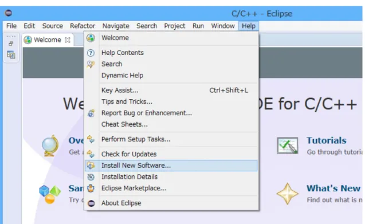
Task: Open the Run menu
Action: point(198,26)
